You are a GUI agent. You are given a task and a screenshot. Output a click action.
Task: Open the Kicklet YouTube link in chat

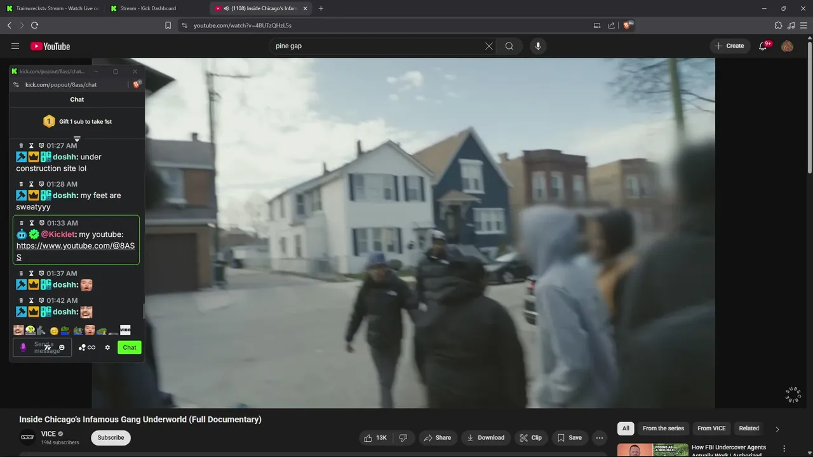point(76,251)
